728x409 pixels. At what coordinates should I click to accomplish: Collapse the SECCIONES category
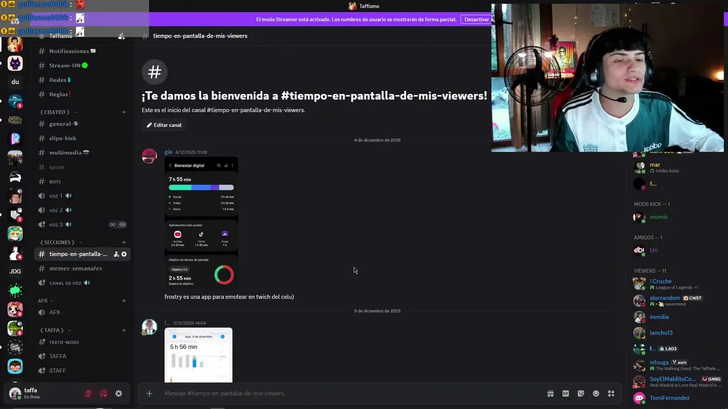tap(60, 243)
